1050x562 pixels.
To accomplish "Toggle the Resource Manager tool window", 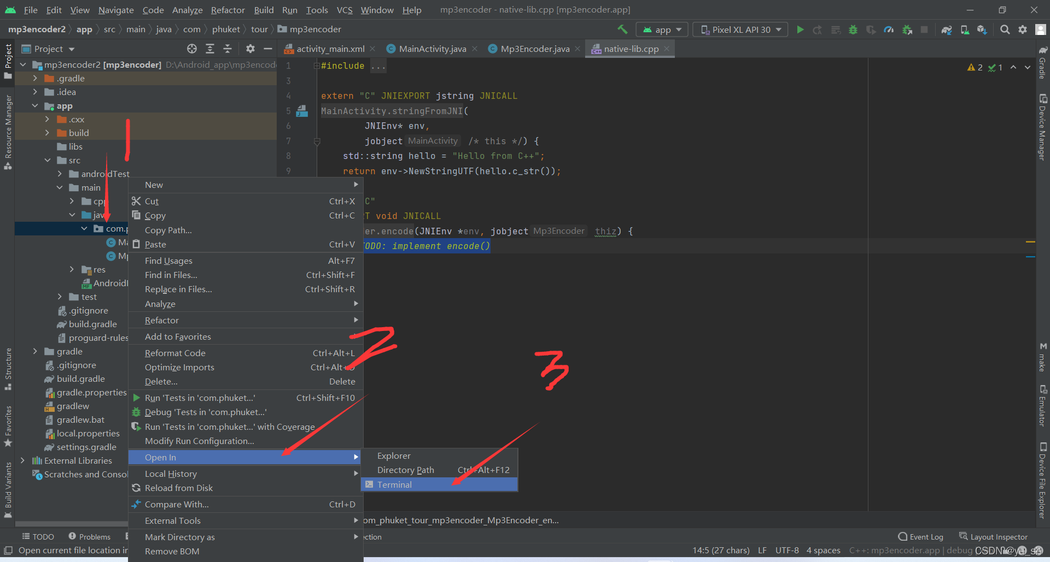I will tap(8, 132).
